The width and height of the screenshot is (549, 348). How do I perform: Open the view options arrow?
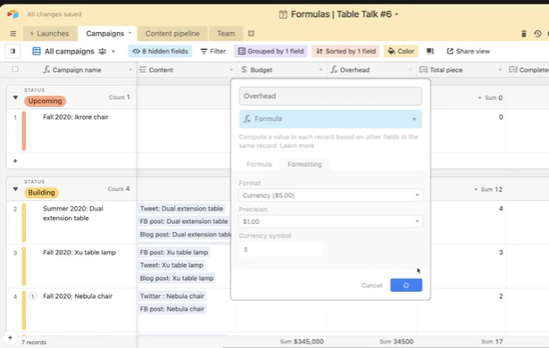pyautogui.click(x=113, y=51)
